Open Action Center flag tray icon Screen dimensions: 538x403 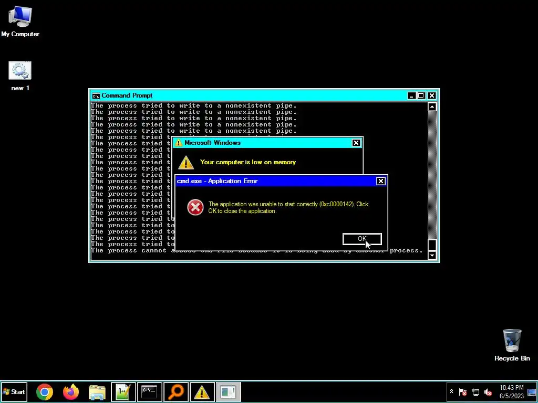pyautogui.click(x=462, y=391)
